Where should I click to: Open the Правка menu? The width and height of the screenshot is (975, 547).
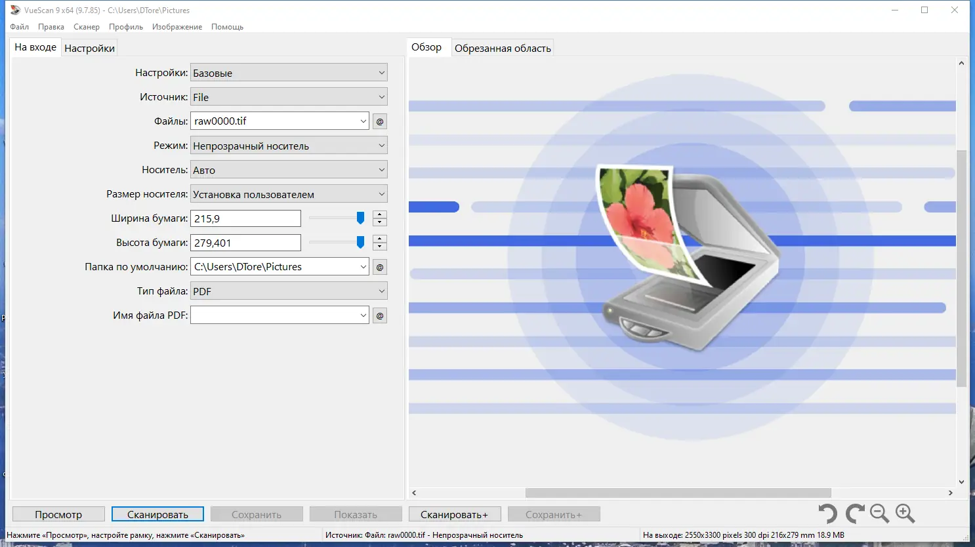point(51,27)
